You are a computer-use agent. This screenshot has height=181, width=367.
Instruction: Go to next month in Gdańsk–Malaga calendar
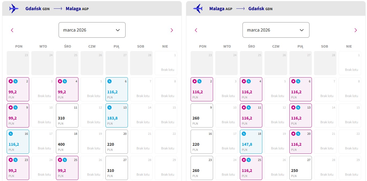pyautogui.click(x=172, y=30)
